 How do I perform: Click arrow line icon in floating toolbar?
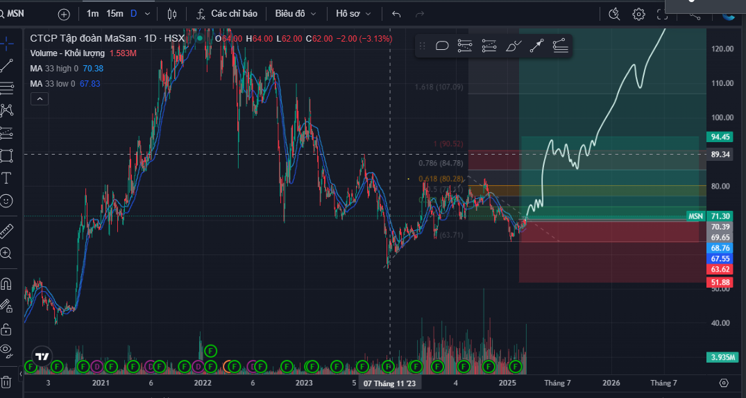[536, 46]
